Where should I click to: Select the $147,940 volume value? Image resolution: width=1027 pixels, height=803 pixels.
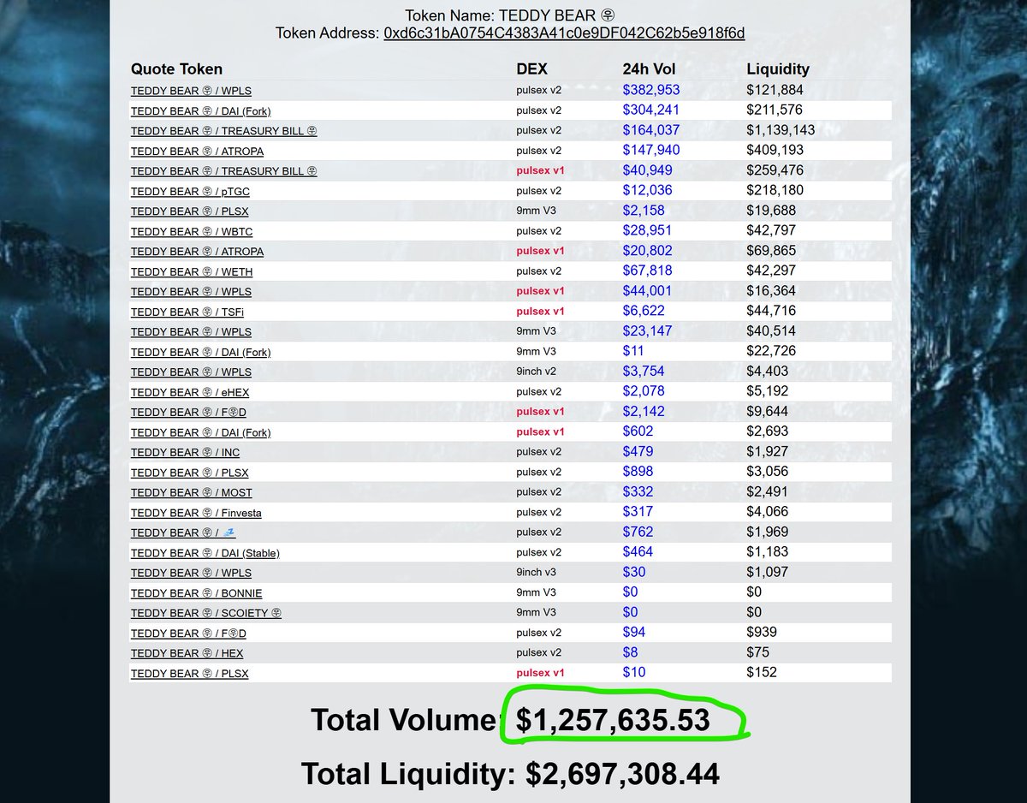pos(651,150)
